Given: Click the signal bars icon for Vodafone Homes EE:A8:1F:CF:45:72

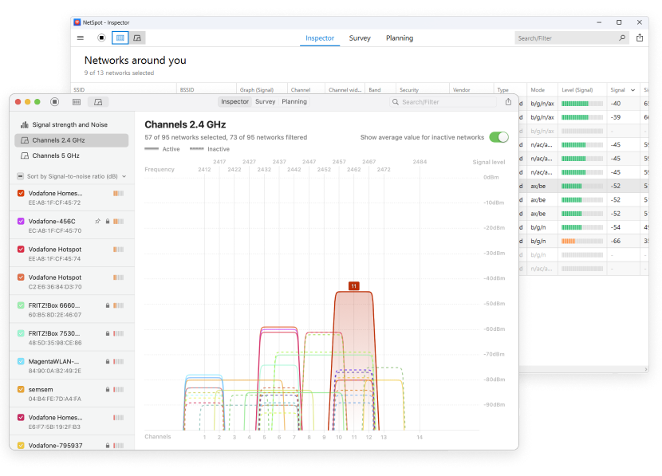Looking at the screenshot, I should [x=118, y=193].
